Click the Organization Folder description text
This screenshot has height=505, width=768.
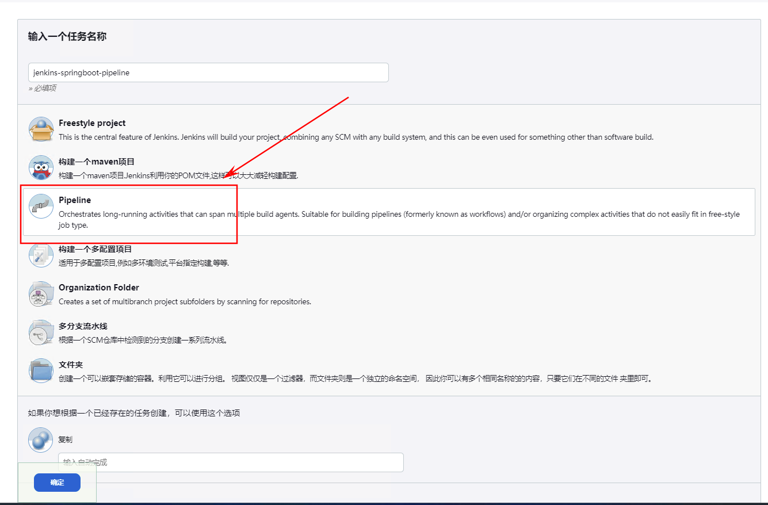185,301
